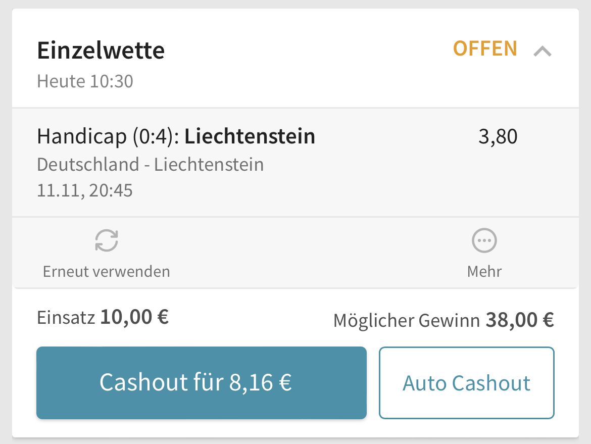Click the circular arrows reuse icon
This screenshot has height=444, width=591.
(107, 240)
